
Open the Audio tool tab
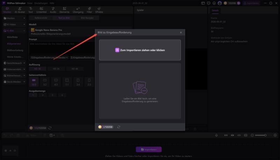pos(53,10)
